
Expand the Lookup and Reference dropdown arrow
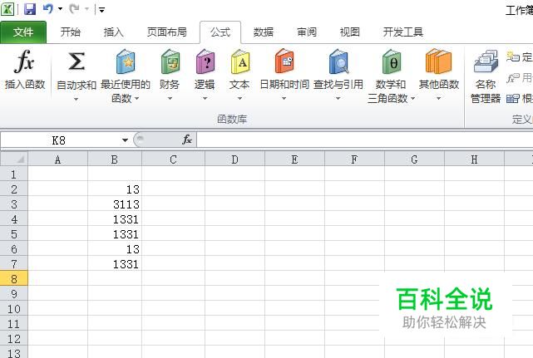[x=338, y=99]
